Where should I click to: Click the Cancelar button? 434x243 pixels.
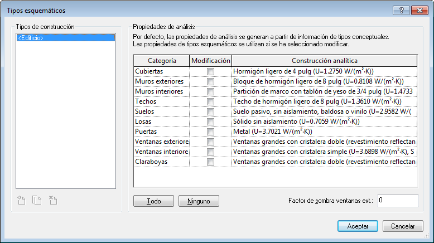coord(403,226)
